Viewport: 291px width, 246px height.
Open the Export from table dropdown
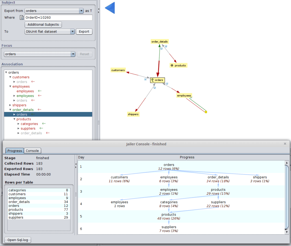(81, 11)
